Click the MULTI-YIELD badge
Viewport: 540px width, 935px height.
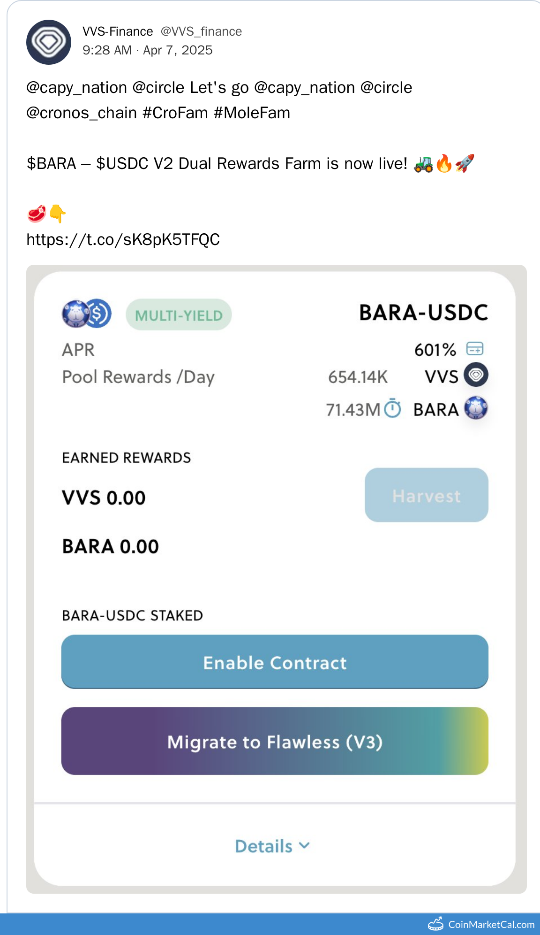(179, 315)
